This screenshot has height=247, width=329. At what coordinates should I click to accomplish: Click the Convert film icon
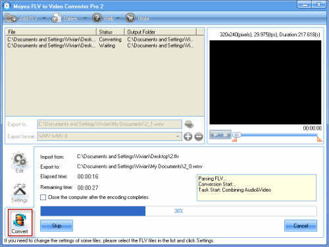[20, 221]
